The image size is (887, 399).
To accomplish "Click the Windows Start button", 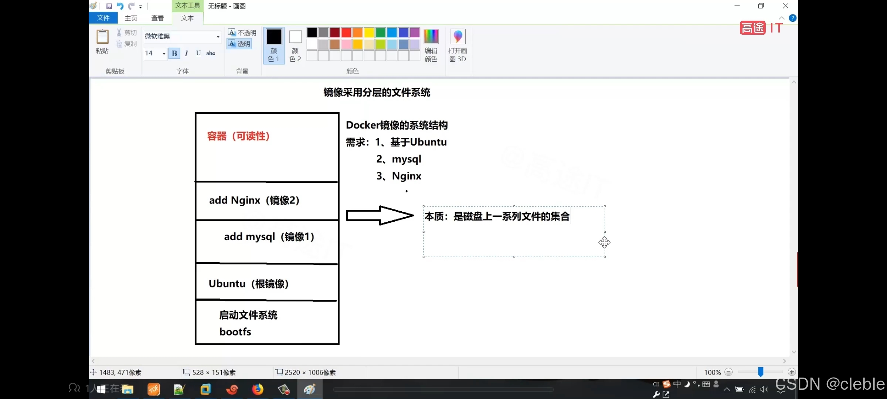I will click(101, 389).
